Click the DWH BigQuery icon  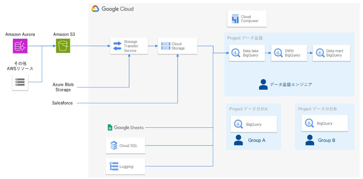click(278, 53)
